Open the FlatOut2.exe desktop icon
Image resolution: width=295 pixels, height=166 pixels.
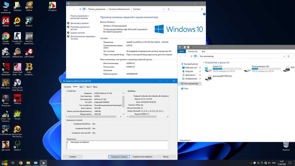[17, 53]
